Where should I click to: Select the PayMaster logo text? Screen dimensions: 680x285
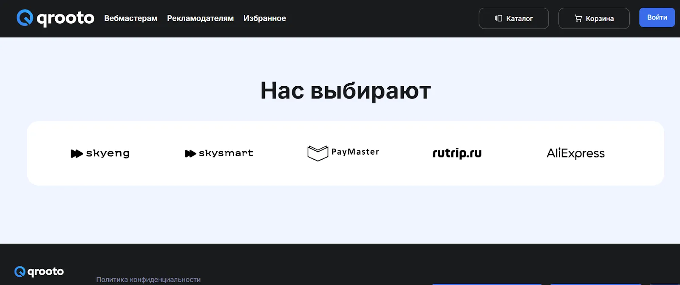pos(355,152)
